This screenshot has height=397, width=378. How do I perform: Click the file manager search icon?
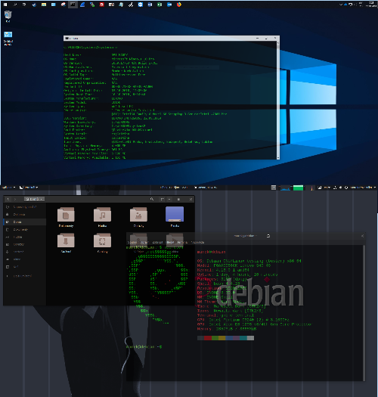pos(152,200)
